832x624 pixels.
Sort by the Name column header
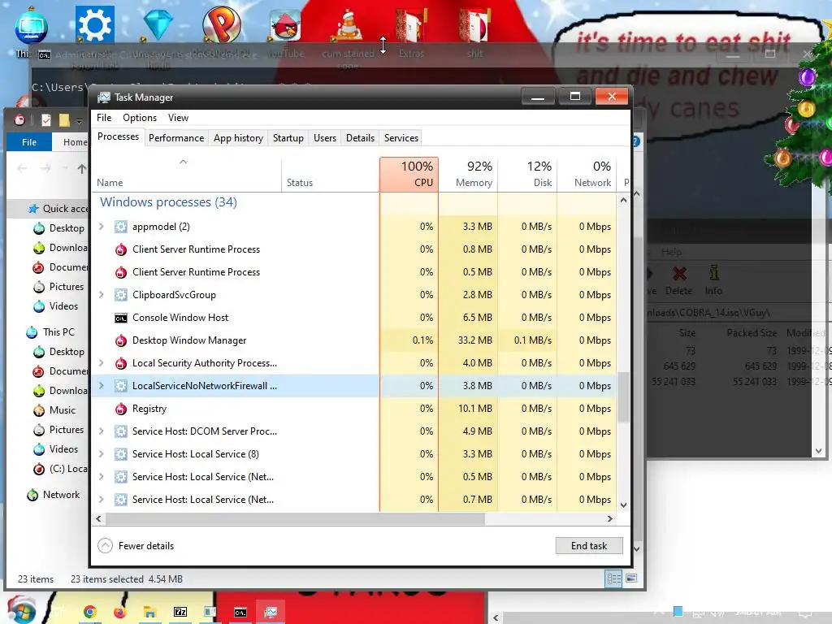click(x=187, y=175)
